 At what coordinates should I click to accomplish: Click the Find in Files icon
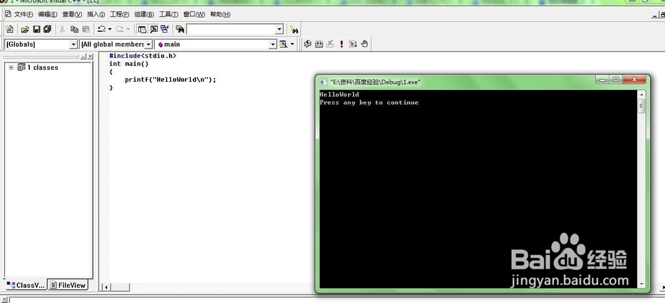pyautogui.click(x=180, y=29)
